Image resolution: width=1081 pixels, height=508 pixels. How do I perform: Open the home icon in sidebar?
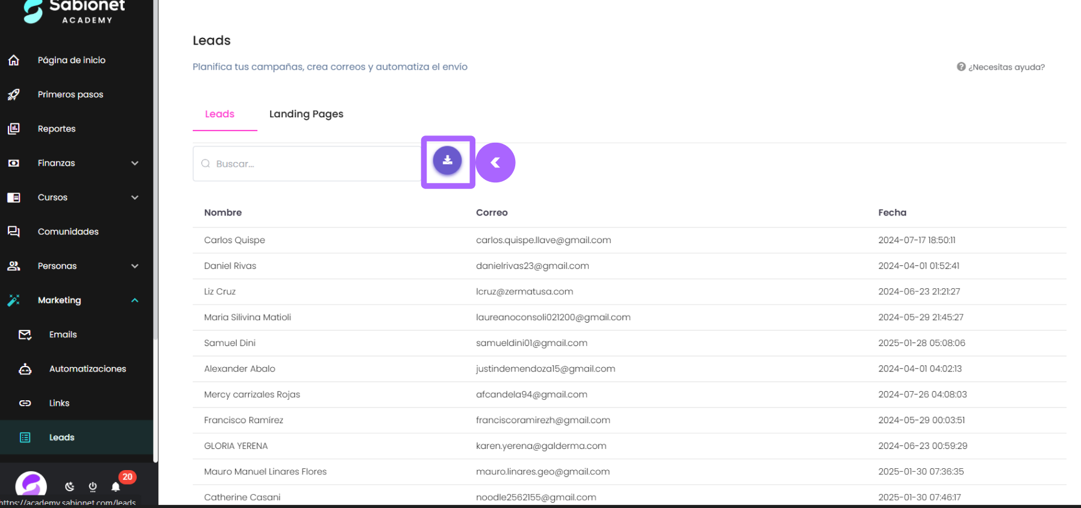coord(14,60)
